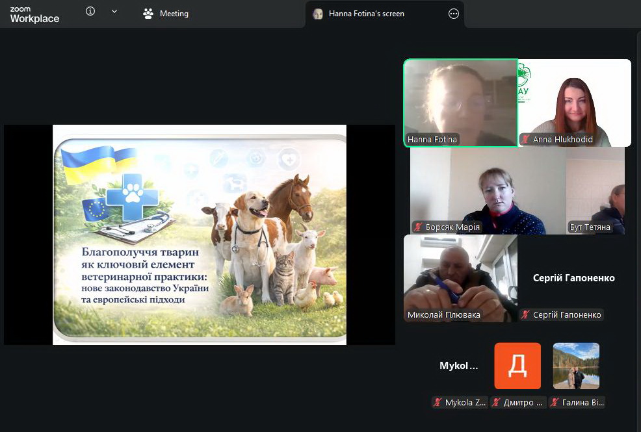
Task: Click the Zoom Workplace logo
Action: [x=34, y=15]
